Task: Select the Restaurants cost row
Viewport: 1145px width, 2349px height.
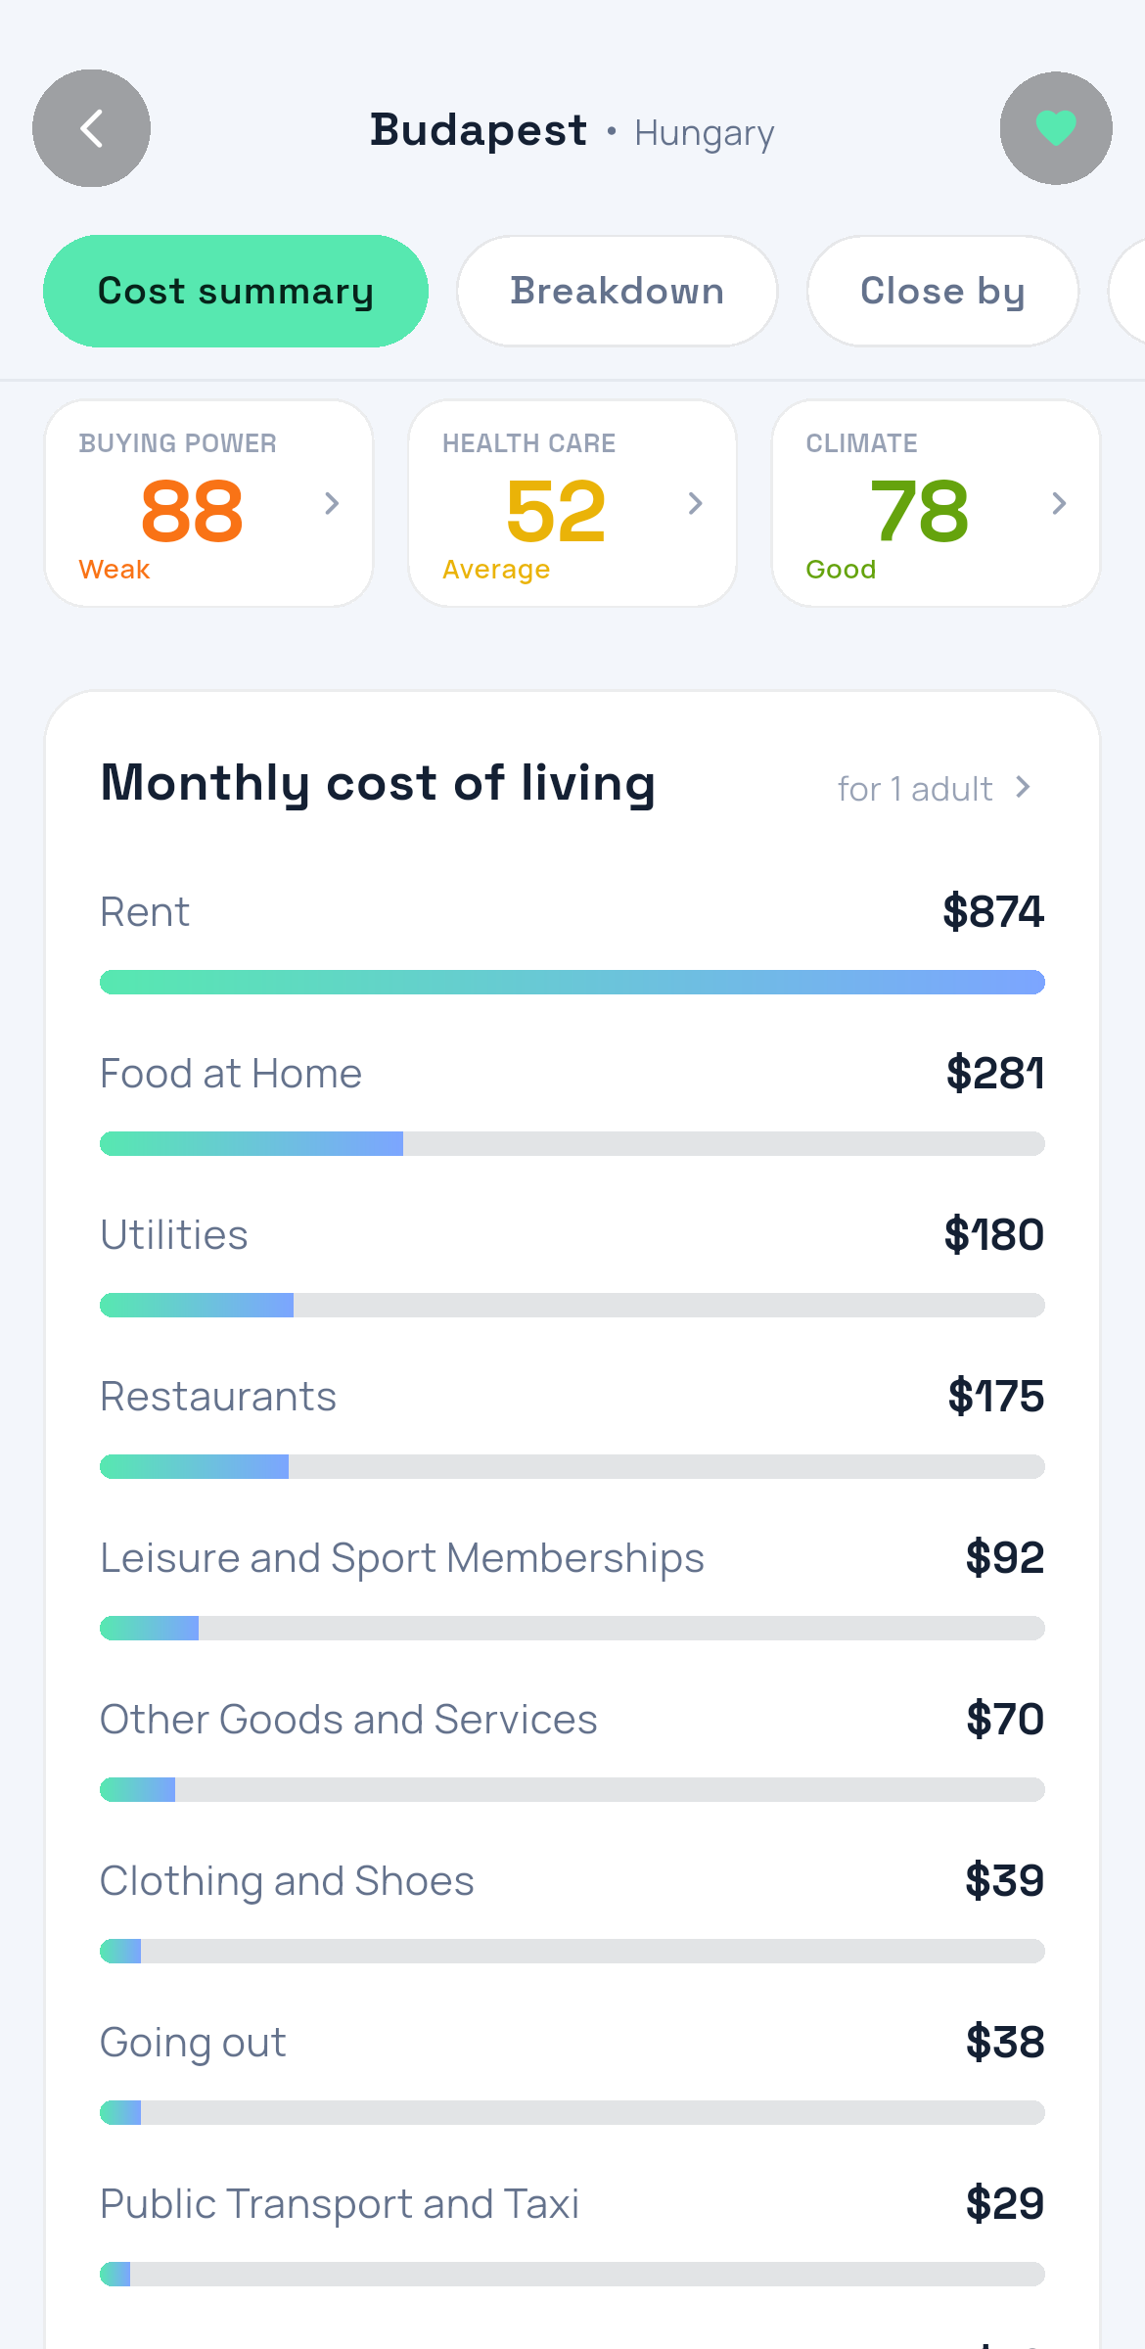Action: tap(572, 1424)
